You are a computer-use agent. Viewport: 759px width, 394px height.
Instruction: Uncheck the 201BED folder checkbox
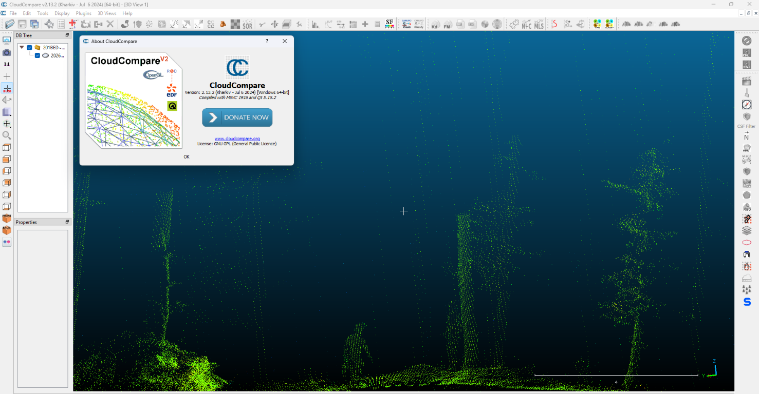[29, 47]
